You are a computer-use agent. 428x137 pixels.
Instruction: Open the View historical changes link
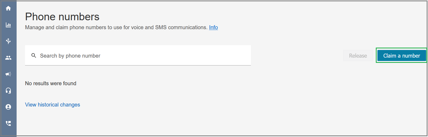52,105
